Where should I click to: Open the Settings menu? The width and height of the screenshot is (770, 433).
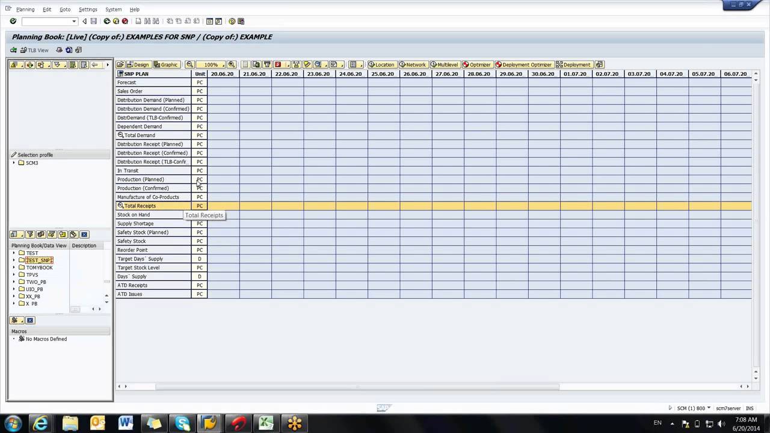pyautogui.click(x=88, y=10)
